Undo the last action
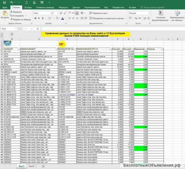185x169 pixels. [12, 3]
